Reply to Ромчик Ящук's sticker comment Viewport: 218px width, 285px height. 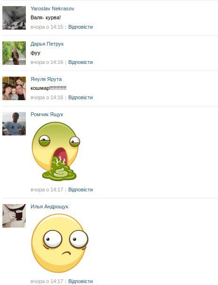81,190
